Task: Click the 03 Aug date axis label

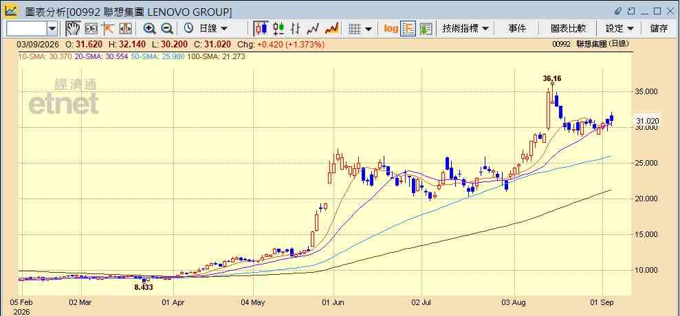Action: click(x=514, y=302)
